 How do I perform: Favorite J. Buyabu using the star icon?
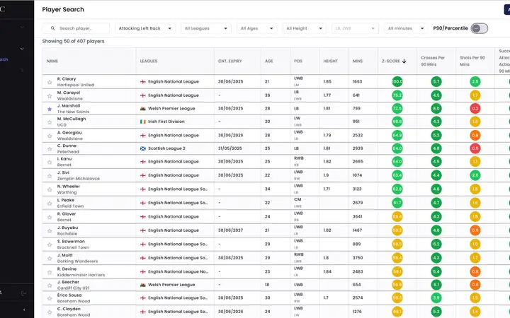pyautogui.click(x=50, y=230)
